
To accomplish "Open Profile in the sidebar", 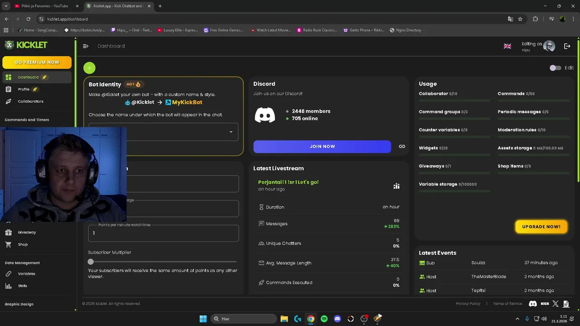I will click(x=37, y=89).
